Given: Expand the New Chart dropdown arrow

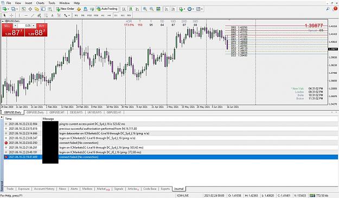Looking at the screenshot, I should click(8, 9).
